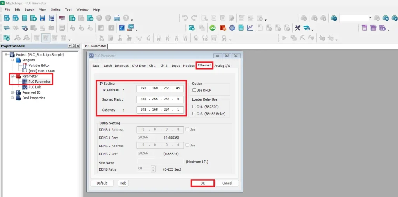Open the Tool menu
The width and height of the screenshot is (398, 197).
(x=68, y=10)
